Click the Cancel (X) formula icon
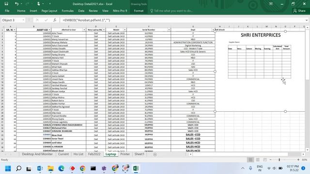The height and width of the screenshot is (174, 310). pos(37,20)
